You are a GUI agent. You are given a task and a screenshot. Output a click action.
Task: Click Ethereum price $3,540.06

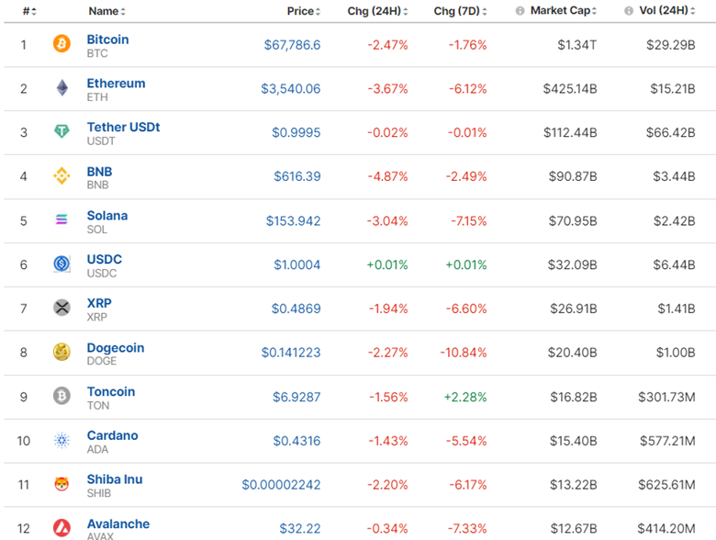pyautogui.click(x=291, y=89)
